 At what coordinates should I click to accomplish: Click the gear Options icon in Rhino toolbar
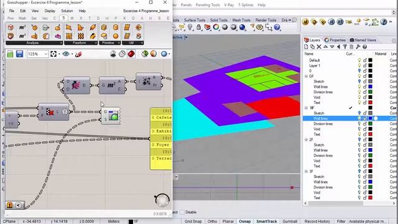pyautogui.click(x=259, y=27)
